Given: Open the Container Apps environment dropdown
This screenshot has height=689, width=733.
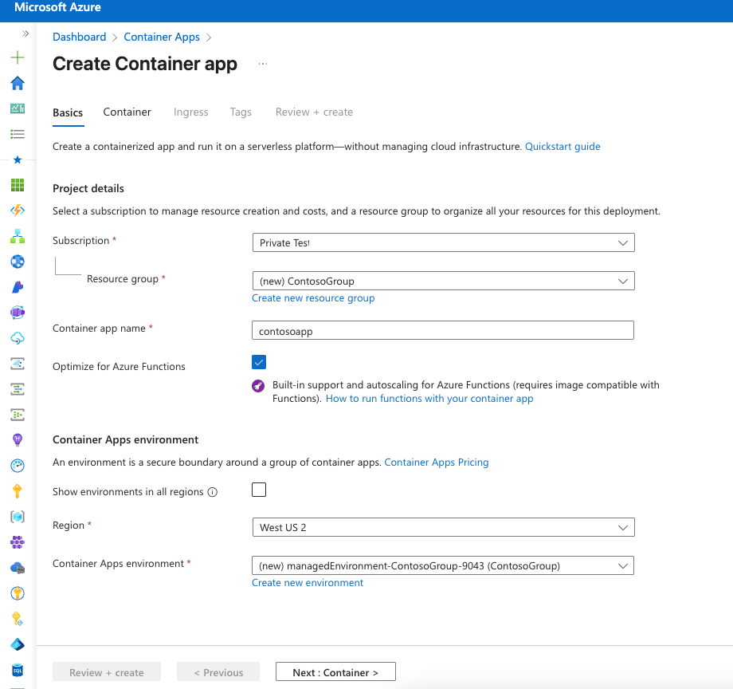Looking at the screenshot, I should tap(443, 565).
